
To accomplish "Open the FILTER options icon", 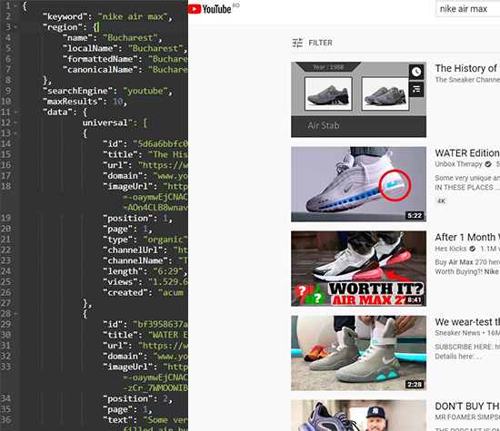I will click(x=297, y=43).
